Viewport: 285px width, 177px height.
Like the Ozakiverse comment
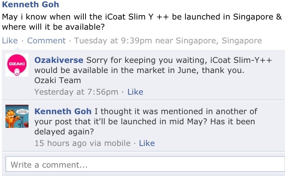click(x=135, y=92)
